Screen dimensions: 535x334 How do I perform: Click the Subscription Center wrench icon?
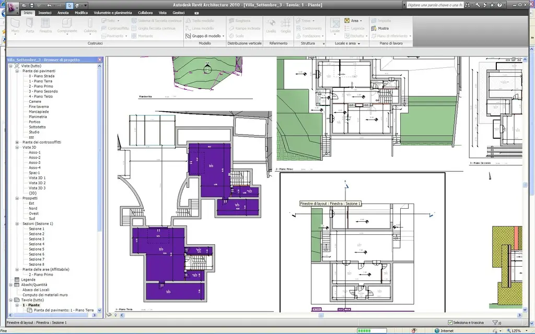click(478, 5)
